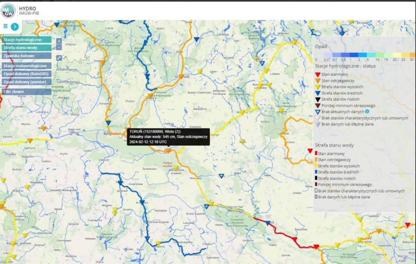Expand the side panel with the arrow button
This screenshot has height=264, width=416.
click(x=15, y=27)
